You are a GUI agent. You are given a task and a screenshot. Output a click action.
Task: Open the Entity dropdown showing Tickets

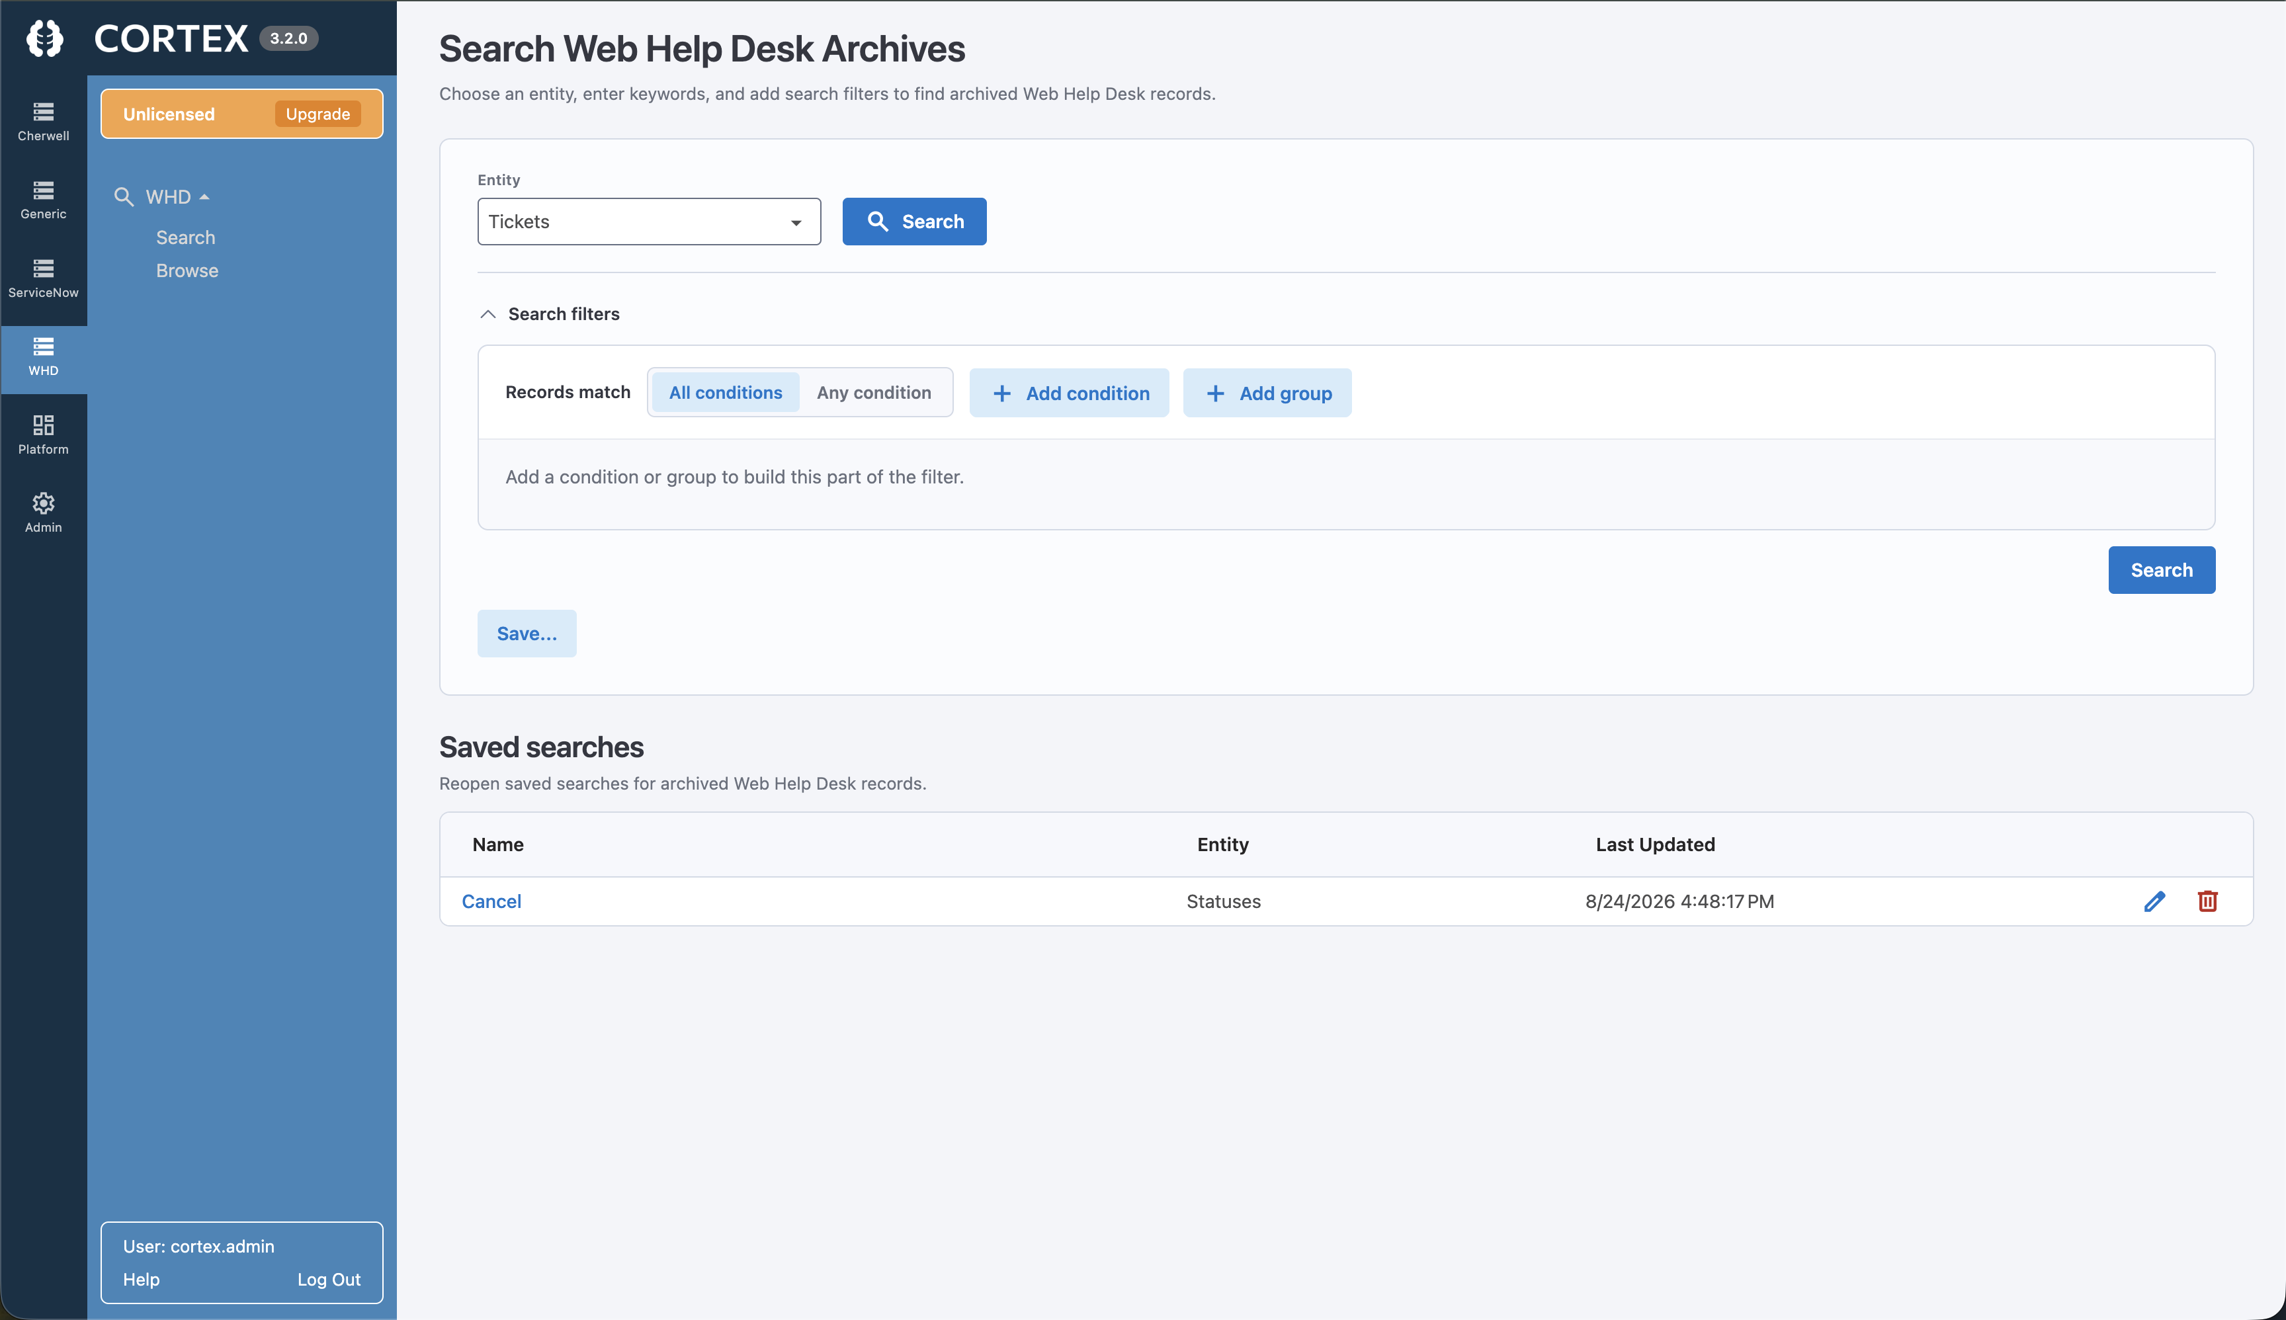click(x=650, y=221)
